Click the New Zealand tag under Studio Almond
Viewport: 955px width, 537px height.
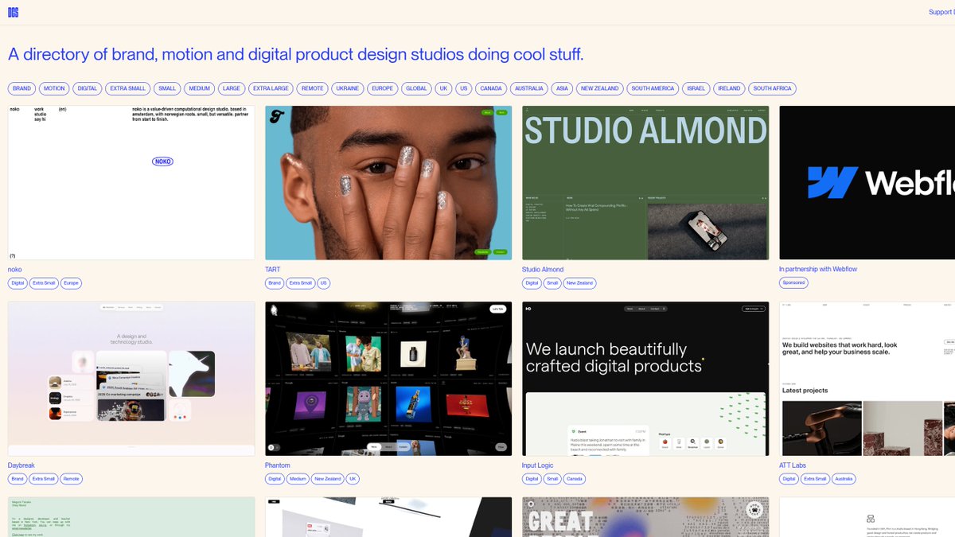coord(579,283)
